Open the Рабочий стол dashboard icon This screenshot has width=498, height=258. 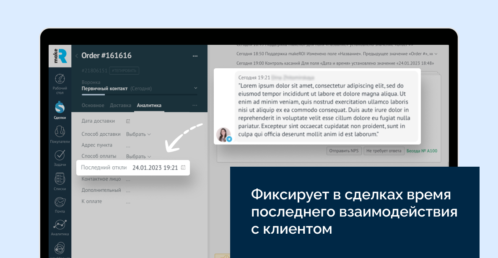point(60,79)
